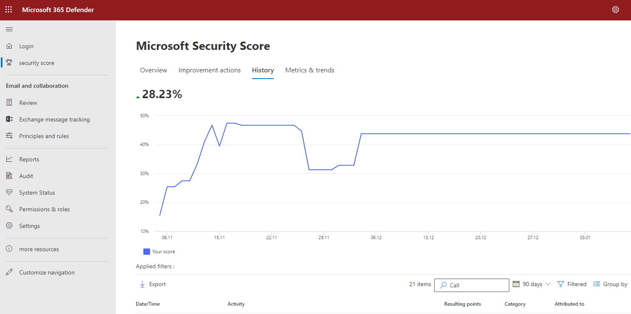The image size is (631, 314).
Task: Click the security score trophy icon
Action: point(9,63)
